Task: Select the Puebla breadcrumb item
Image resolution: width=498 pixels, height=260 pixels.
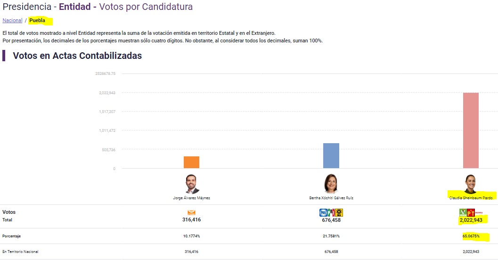Action: (37, 20)
